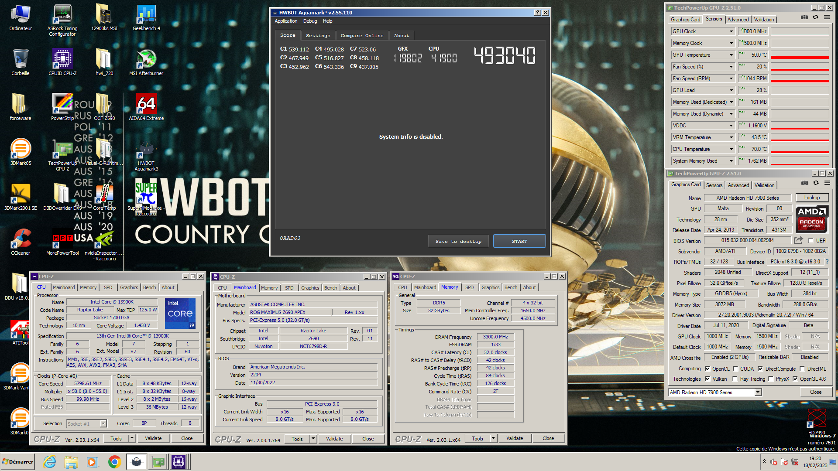
Task: Launch HWBOT Aquamark3 desktop shortcut
Action: (146, 155)
